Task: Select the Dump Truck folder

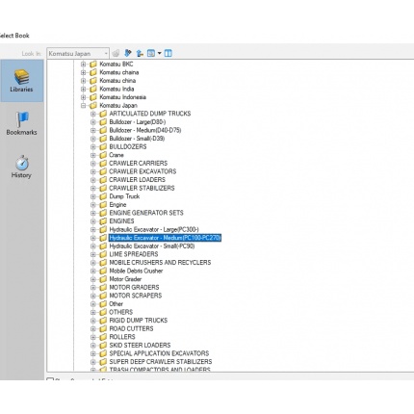Action: click(x=124, y=196)
